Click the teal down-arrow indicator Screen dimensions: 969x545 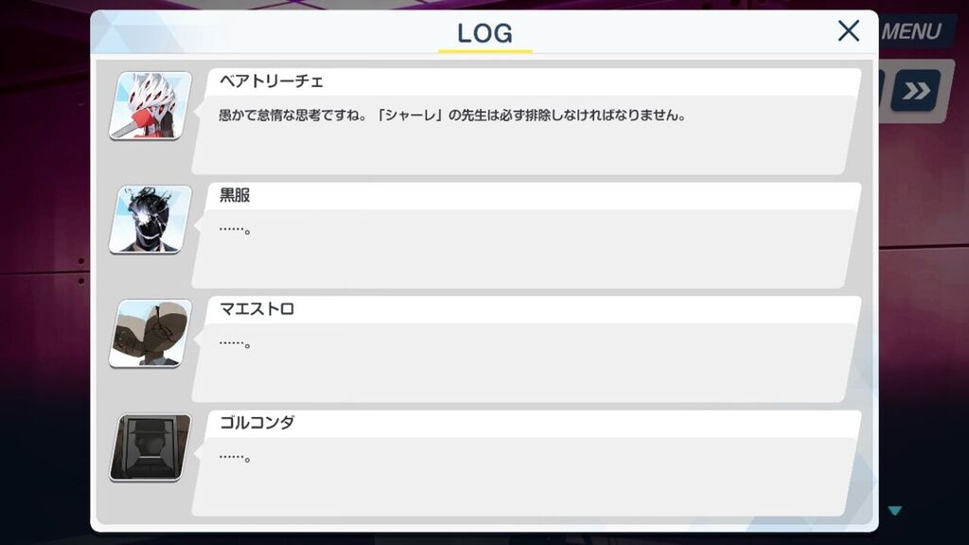(895, 510)
